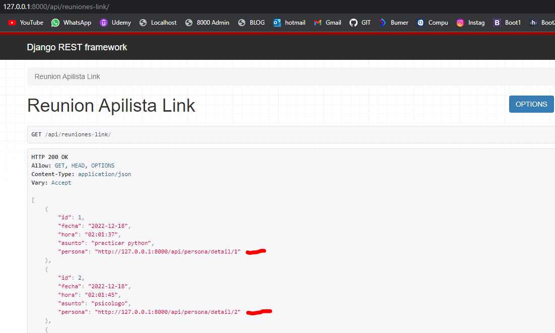The width and height of the screenshot is (555, 333).
Task: Open the YouTube bookmark
Action: 26,23
